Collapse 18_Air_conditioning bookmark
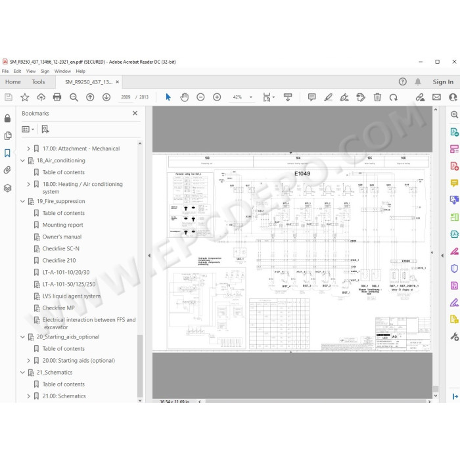 pyautogui.click(x=22, y=160)
